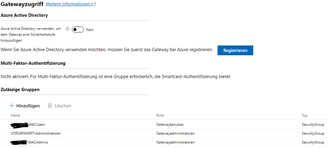Image resolution: width=329 pixels, height=148 pixels.
Task: Click the Zulässige Gruppen section heading
Action: 20,90
